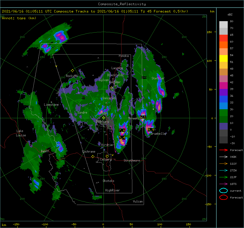Click the timestamp header text line

tap(95, 11)
